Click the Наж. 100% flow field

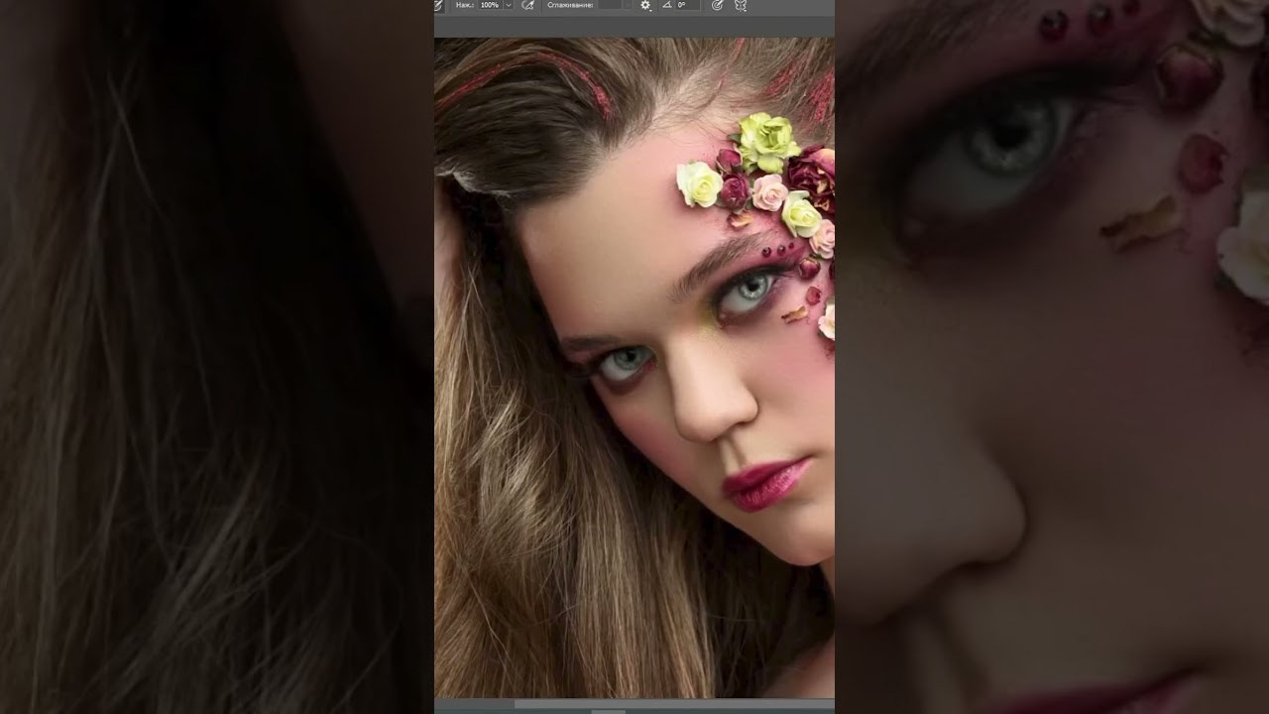coord(490,5)
